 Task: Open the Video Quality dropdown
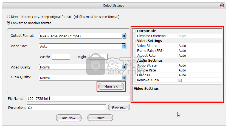[124, 67]
